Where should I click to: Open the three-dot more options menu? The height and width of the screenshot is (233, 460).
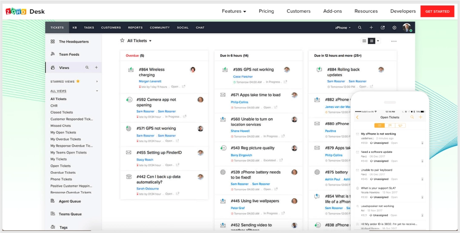coord(394,41)
